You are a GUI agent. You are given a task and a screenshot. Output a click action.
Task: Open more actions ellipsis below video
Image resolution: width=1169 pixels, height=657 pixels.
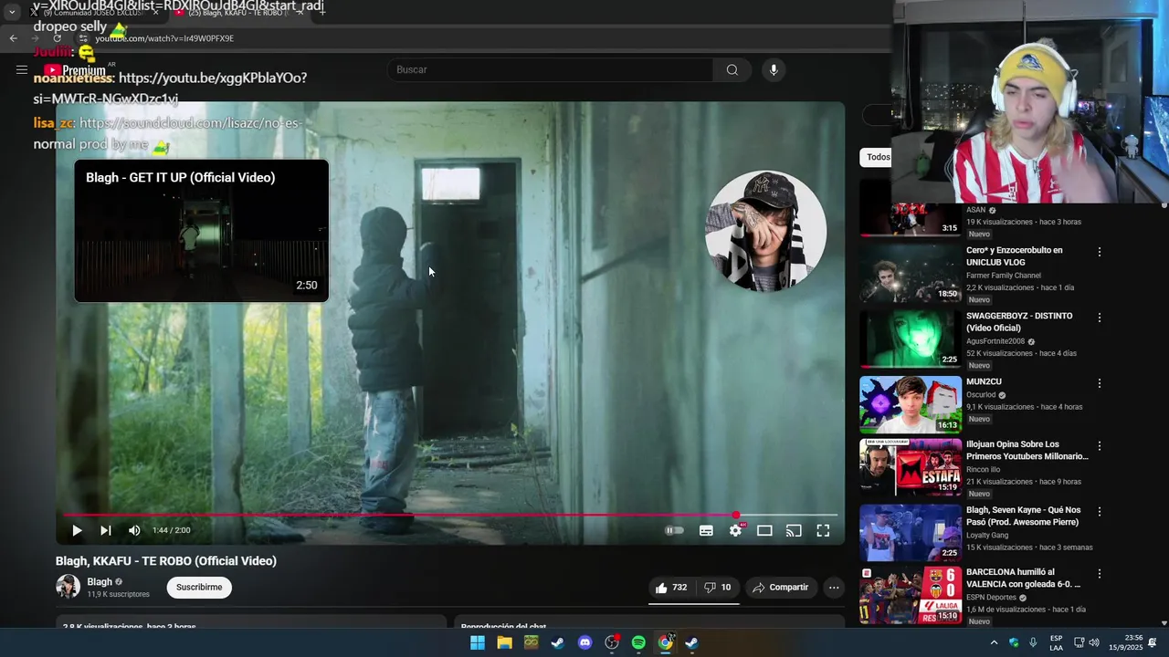(834, 588)
